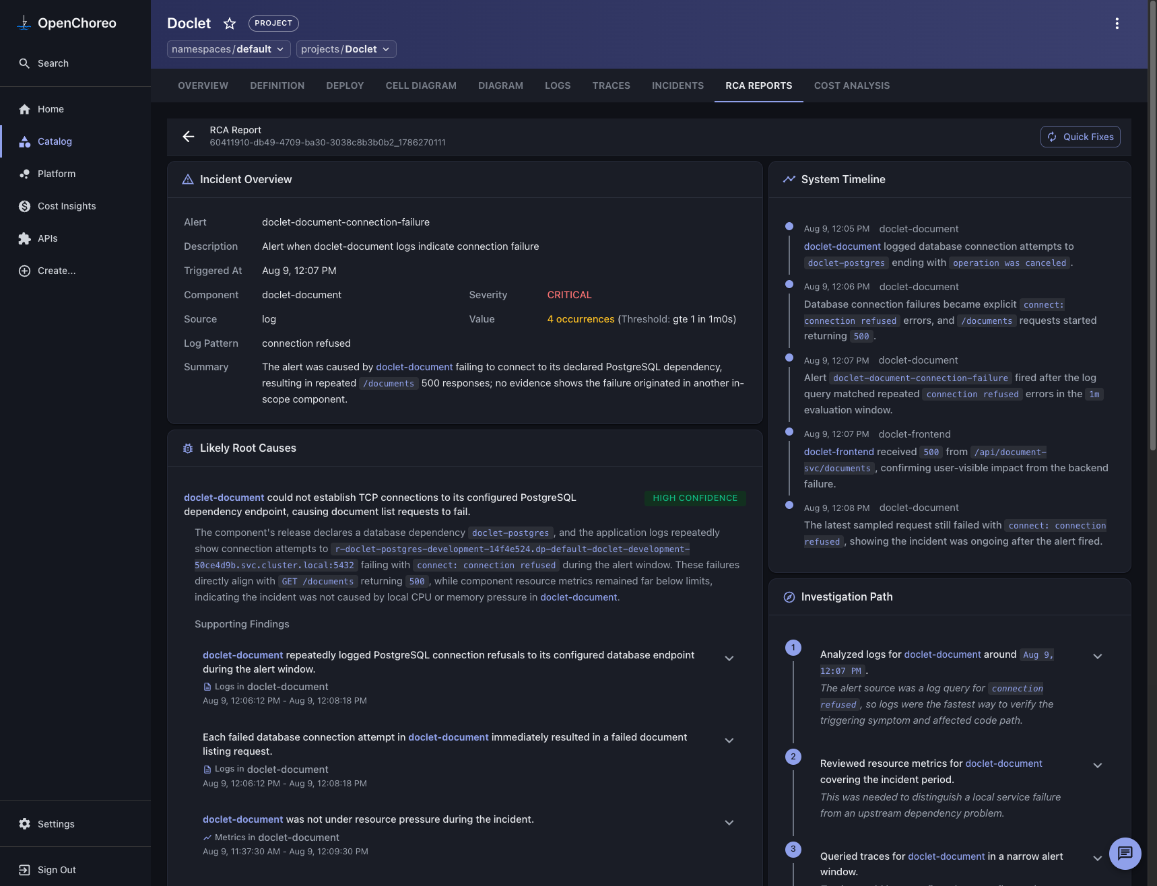Open the three-dot more options menu

tap(1117, 24)
